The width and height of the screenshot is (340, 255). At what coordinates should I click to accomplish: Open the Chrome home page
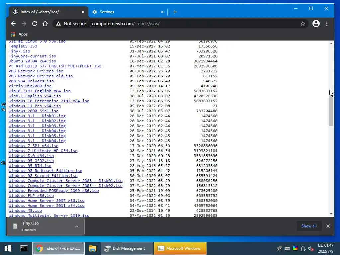[x=45, y=24]
